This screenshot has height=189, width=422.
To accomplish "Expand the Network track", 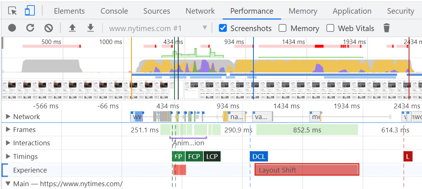I will tap(8, 117).
